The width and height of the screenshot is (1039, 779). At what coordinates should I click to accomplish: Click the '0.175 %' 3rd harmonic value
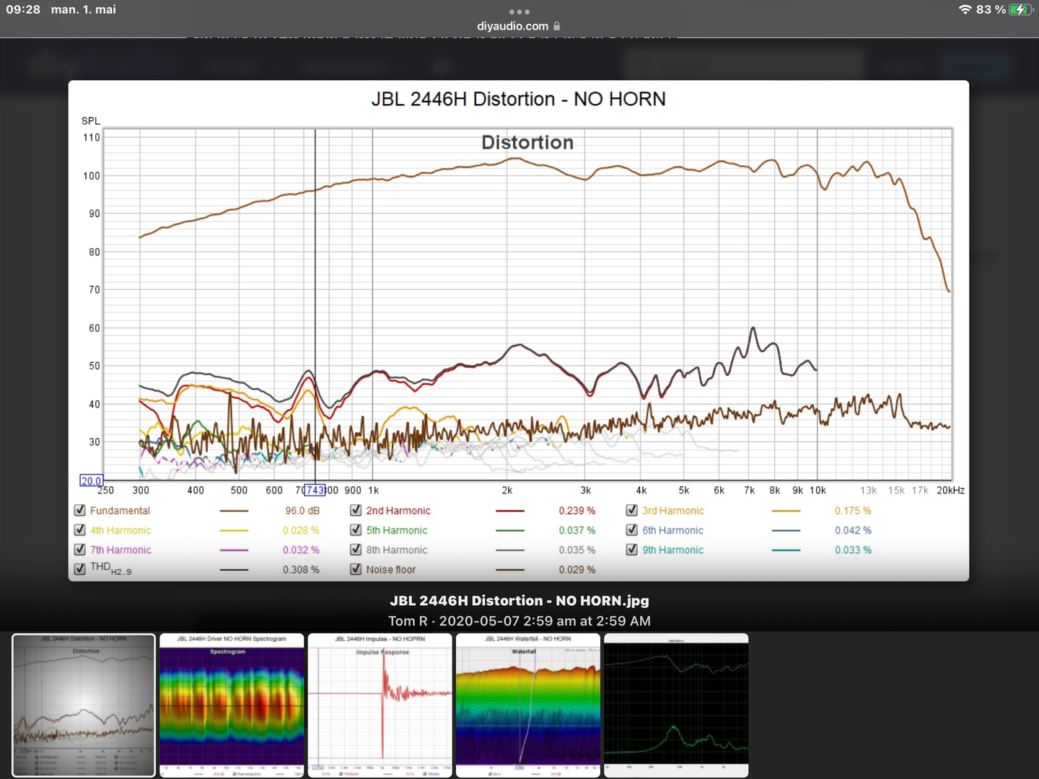pyautogui.click(x=853, y=511)
